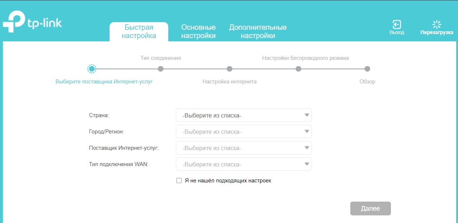Screen dimensions: 458x223
Task: Click the Выход logout icon
Action: pos(397,25)
